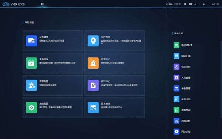Open the picture icon in title bar
222x139 pixels.
click(x=191, y=4)
